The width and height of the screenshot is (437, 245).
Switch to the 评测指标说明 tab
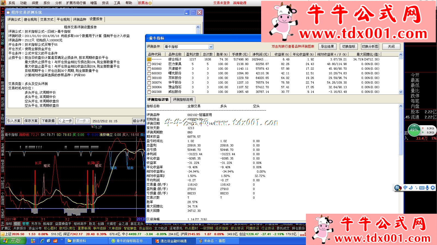click(183, 100)
